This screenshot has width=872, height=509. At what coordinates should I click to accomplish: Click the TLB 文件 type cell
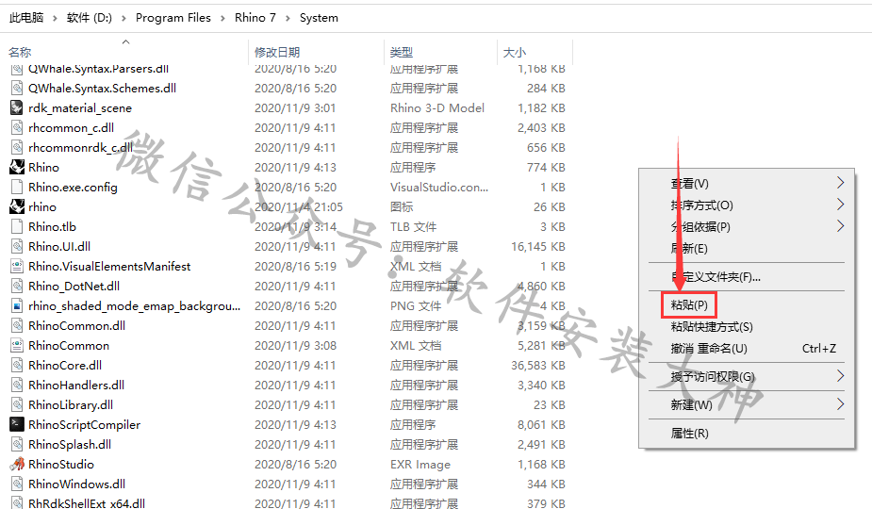click(413, 226)
